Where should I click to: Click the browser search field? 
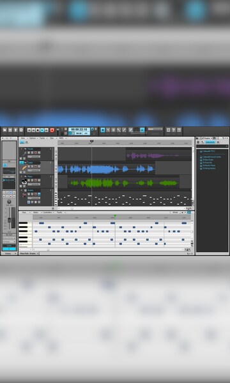[x=212, y=146]
